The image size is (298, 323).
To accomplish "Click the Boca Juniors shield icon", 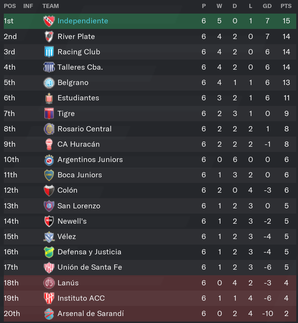I will pyautogui.click(x=49, y=175).
